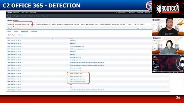
Task: Open the Dashboards nav item
Action: pyautogui.click(x=45, y=16)
